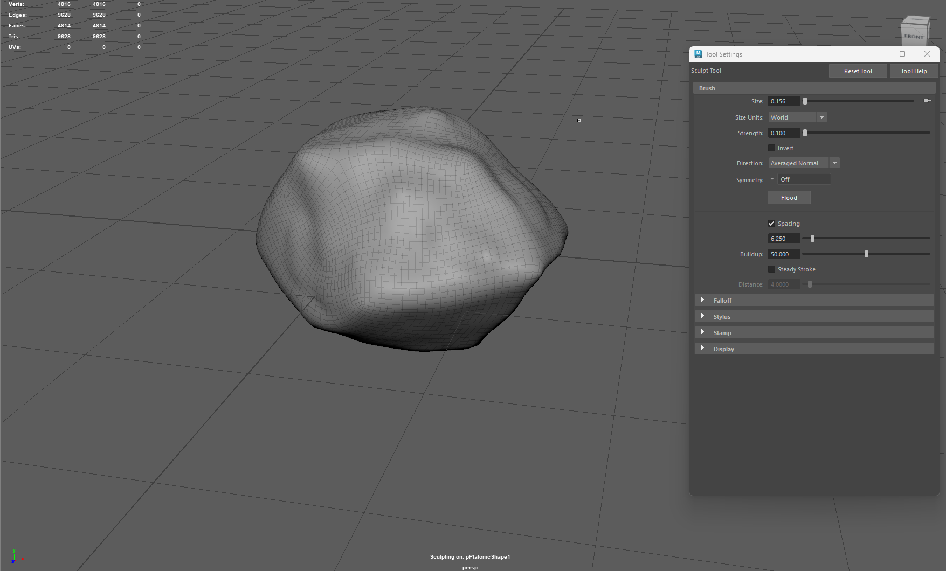Screen dimensions: 946x571
Task: Click the Reset Tool button
Action: tap(858, 71)
